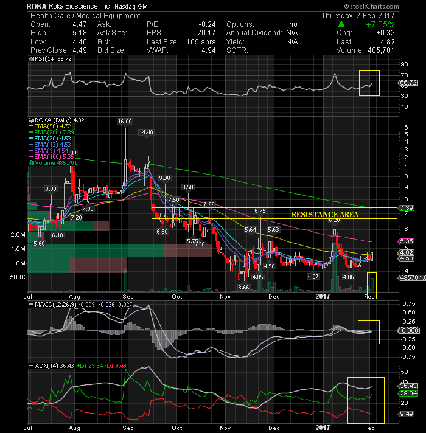
Task: Click the EMA(9) 4.54 legend entry
Action: pyautogui.click(x=49, y=150)
